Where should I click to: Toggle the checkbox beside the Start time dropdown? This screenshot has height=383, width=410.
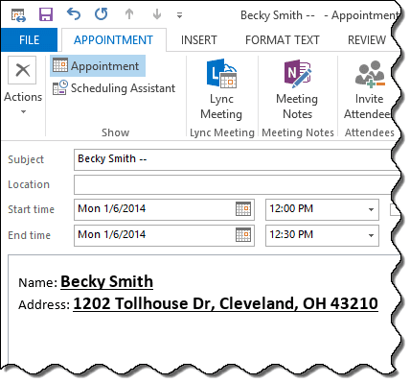[395, 210]
